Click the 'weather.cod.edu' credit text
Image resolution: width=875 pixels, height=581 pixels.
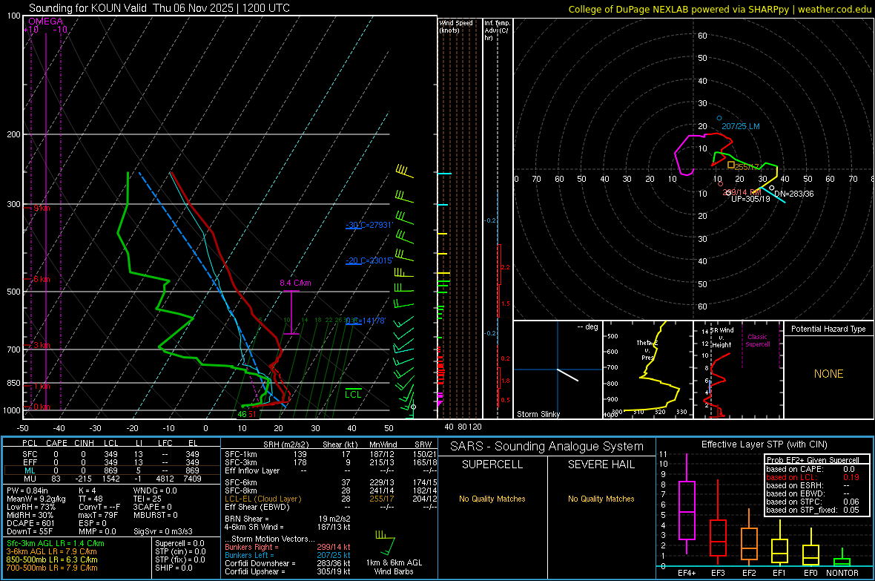tap(834, 9)
